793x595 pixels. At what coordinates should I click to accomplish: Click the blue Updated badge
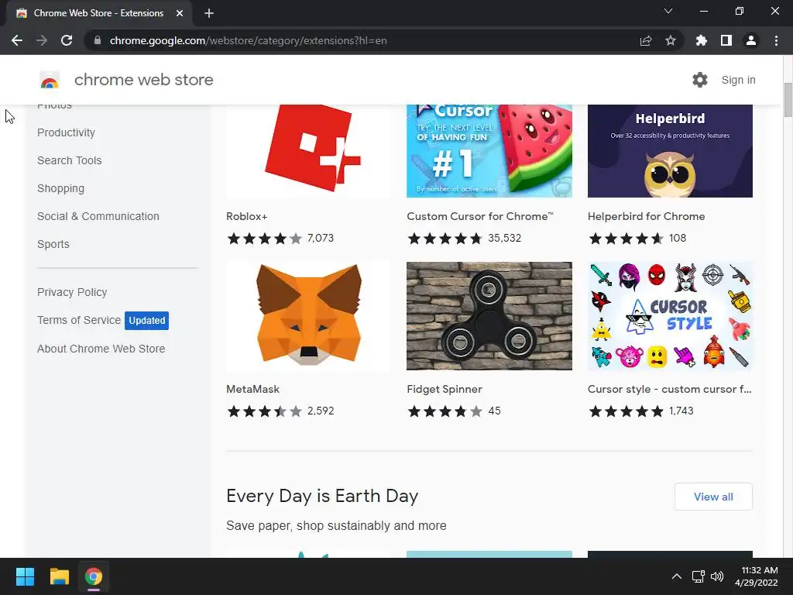click(x=146, y=320)
